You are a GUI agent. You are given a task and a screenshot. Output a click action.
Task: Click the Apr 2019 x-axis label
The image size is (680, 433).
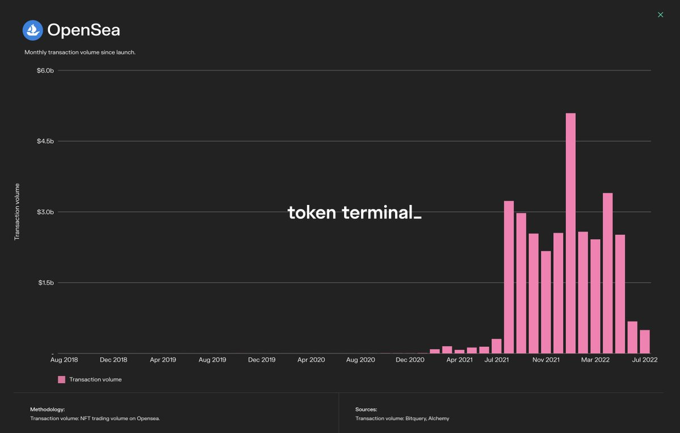[163, 359]
